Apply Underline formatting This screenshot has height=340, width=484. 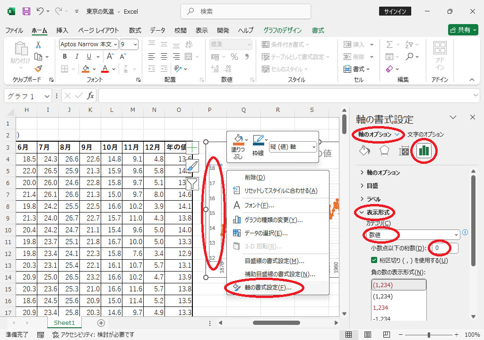pyautogui.click(x=89, y=57)
